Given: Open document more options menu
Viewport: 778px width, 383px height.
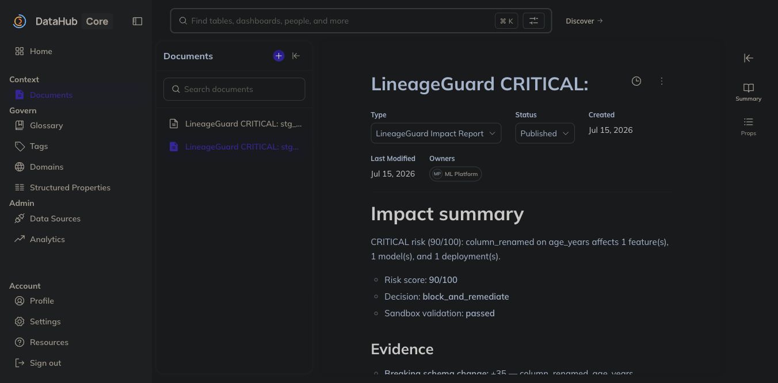Looking at the screenshot, I should click(662, 81).
